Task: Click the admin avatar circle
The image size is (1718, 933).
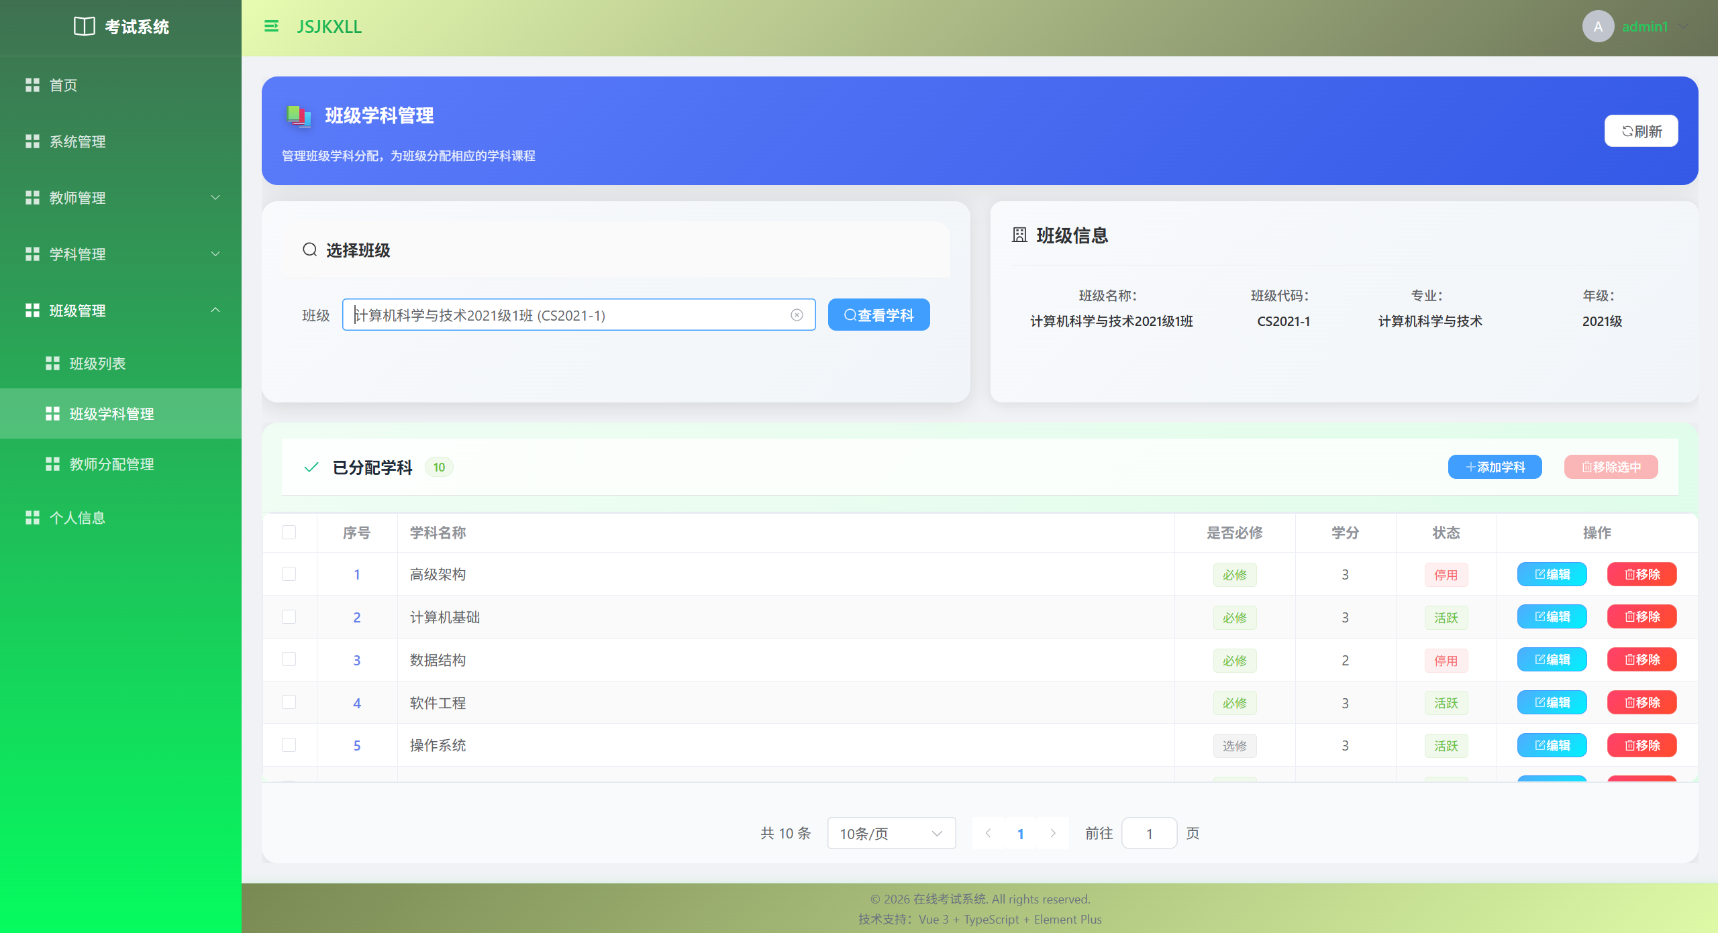Action: click(x=1598, y=26)
